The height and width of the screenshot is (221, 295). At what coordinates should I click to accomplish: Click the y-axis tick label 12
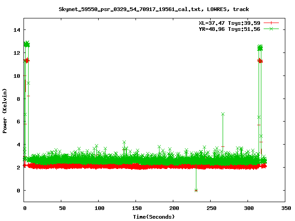click(17, 53)
